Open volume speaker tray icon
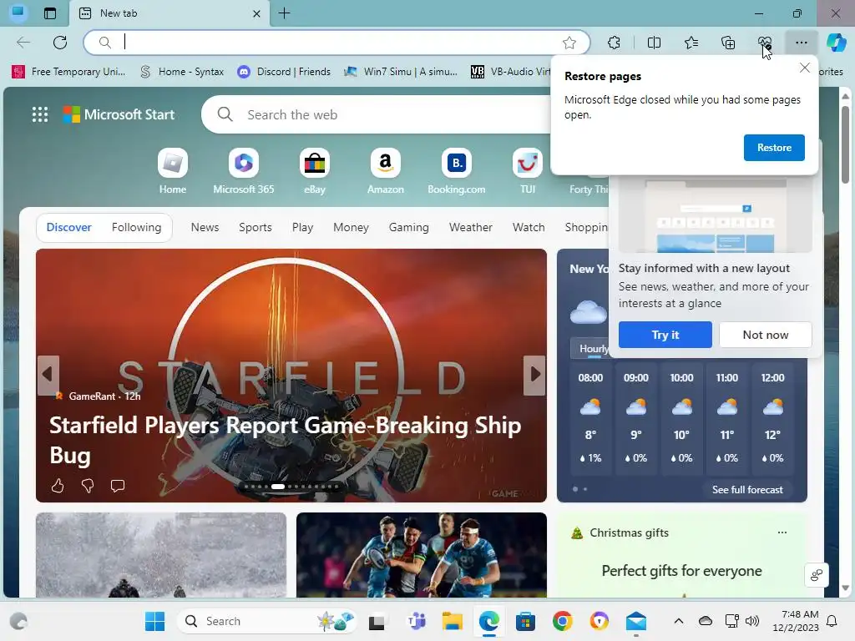855x641 pixels. click(752, 621)
